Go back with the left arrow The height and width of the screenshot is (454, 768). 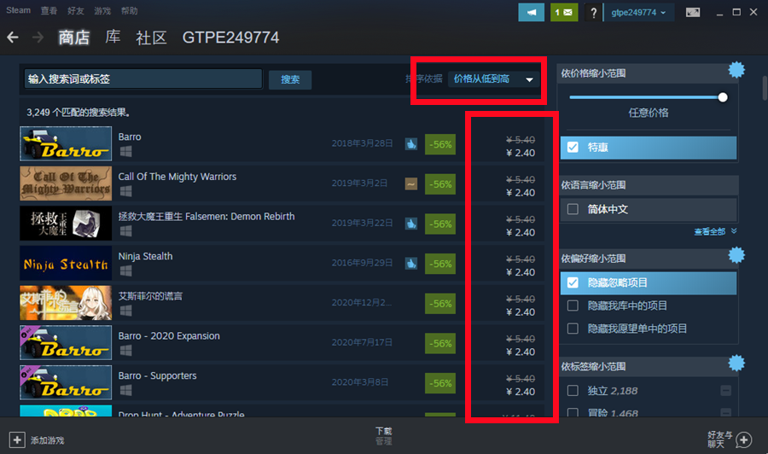(13, 38)
